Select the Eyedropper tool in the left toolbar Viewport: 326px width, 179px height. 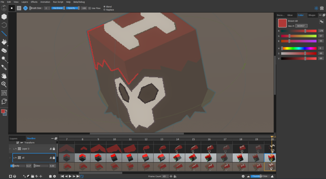coord(4,68)
